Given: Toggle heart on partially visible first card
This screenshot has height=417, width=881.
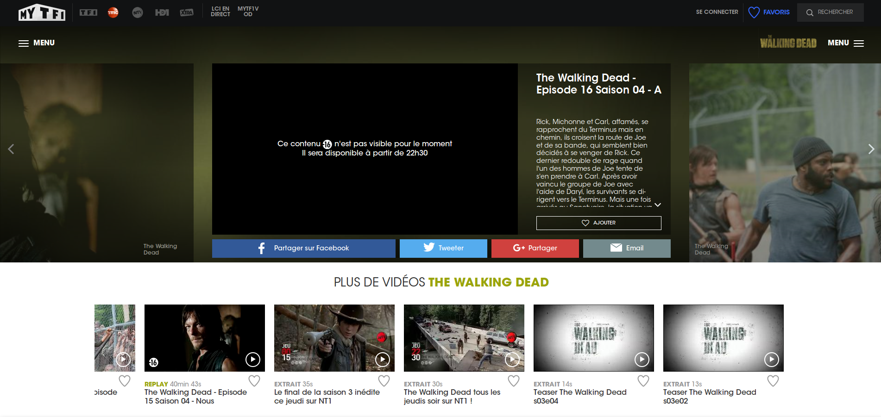Looking at the screenshot, I should tap(125, 381).
